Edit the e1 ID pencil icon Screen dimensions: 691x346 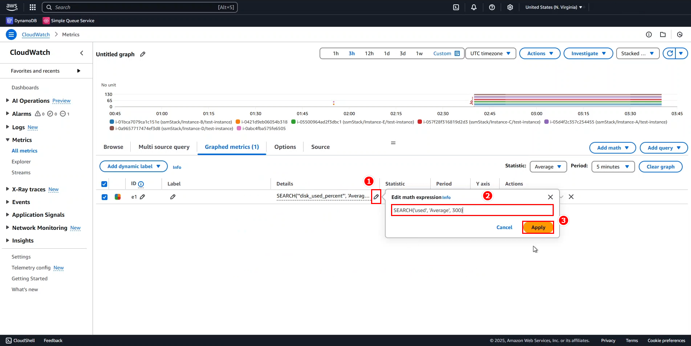point(143,197)
